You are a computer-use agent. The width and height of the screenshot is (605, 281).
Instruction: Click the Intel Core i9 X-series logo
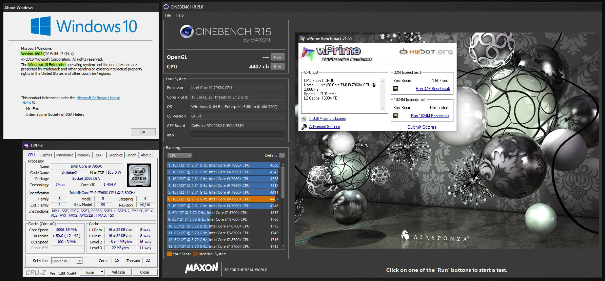(x=139, y=175)
